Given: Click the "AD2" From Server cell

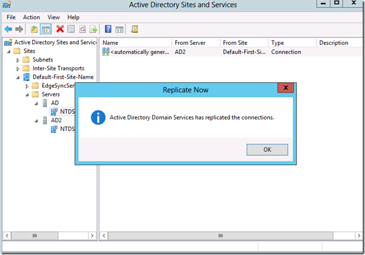Looking at the screenshot, I should 180,52.
